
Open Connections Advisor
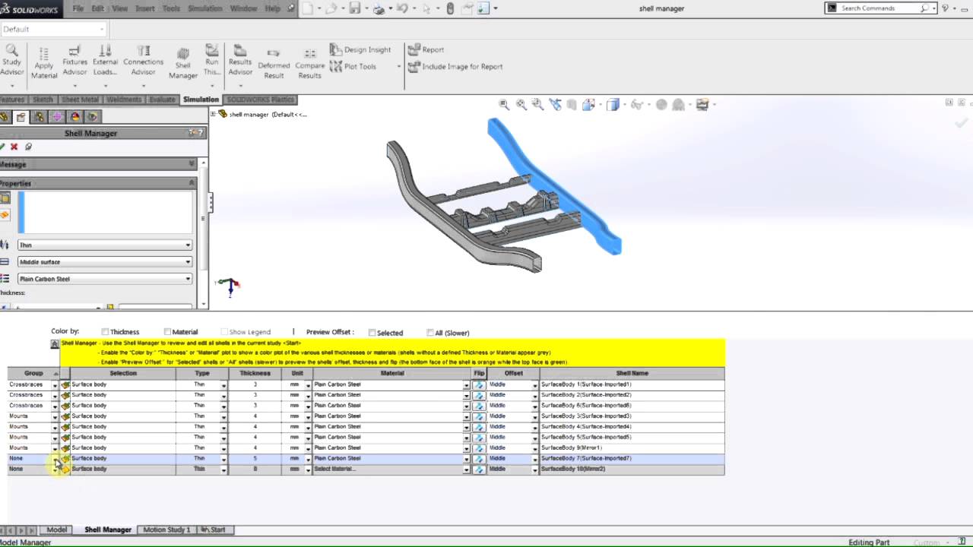143,60
